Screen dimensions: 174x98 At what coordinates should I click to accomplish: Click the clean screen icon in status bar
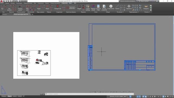170,97
